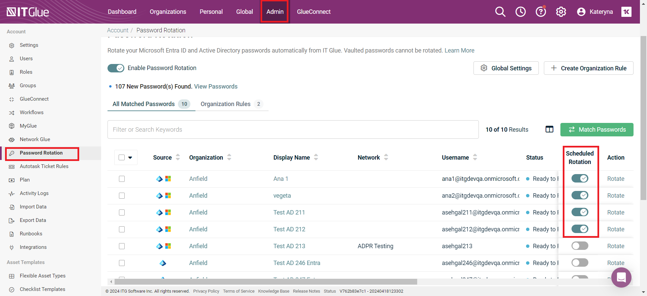This screenshot has width=647, height=296.
Task: Open the column chooser icon
Action: point(549,129)
